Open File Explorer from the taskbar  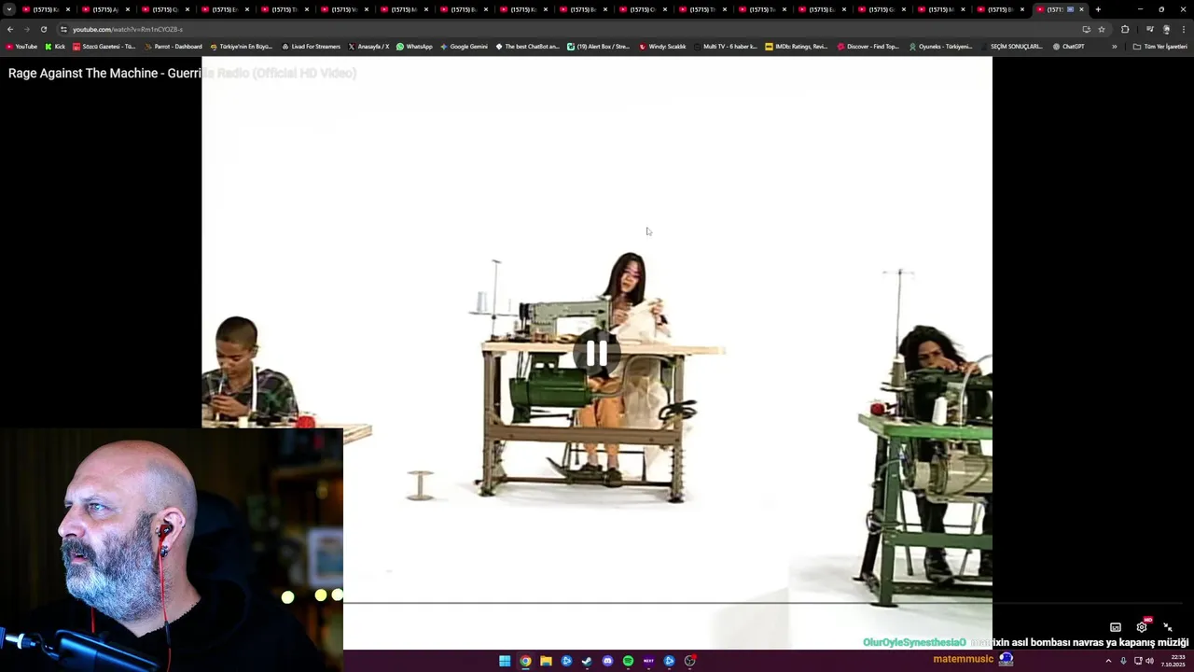point(546,661)
